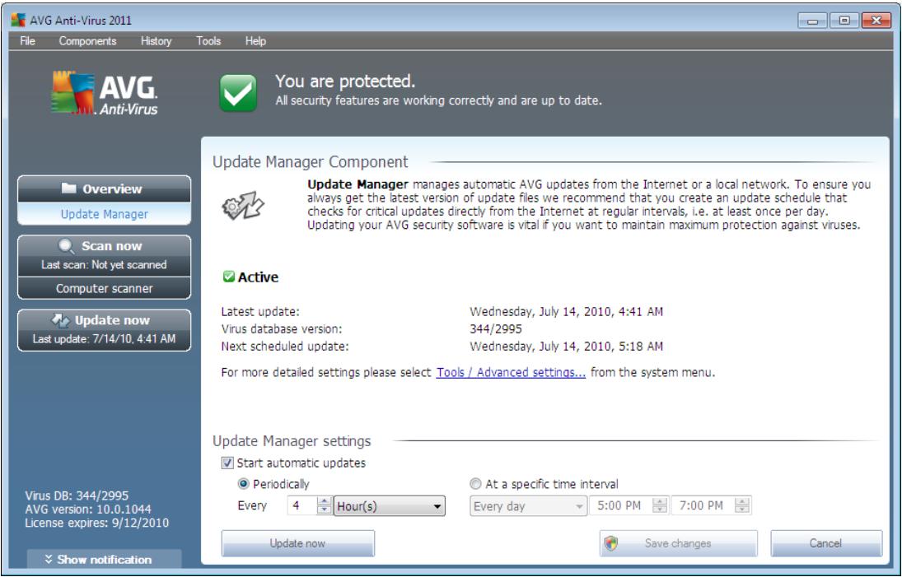Click the magnifier icon beside Scan now
The height and width of the screenshot is (577, 902).
click(66, 246)
